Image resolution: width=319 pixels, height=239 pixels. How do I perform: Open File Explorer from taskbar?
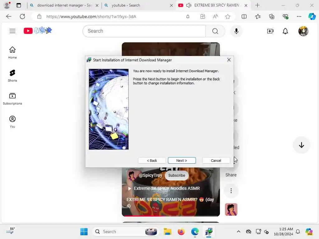tap(168, 232)
